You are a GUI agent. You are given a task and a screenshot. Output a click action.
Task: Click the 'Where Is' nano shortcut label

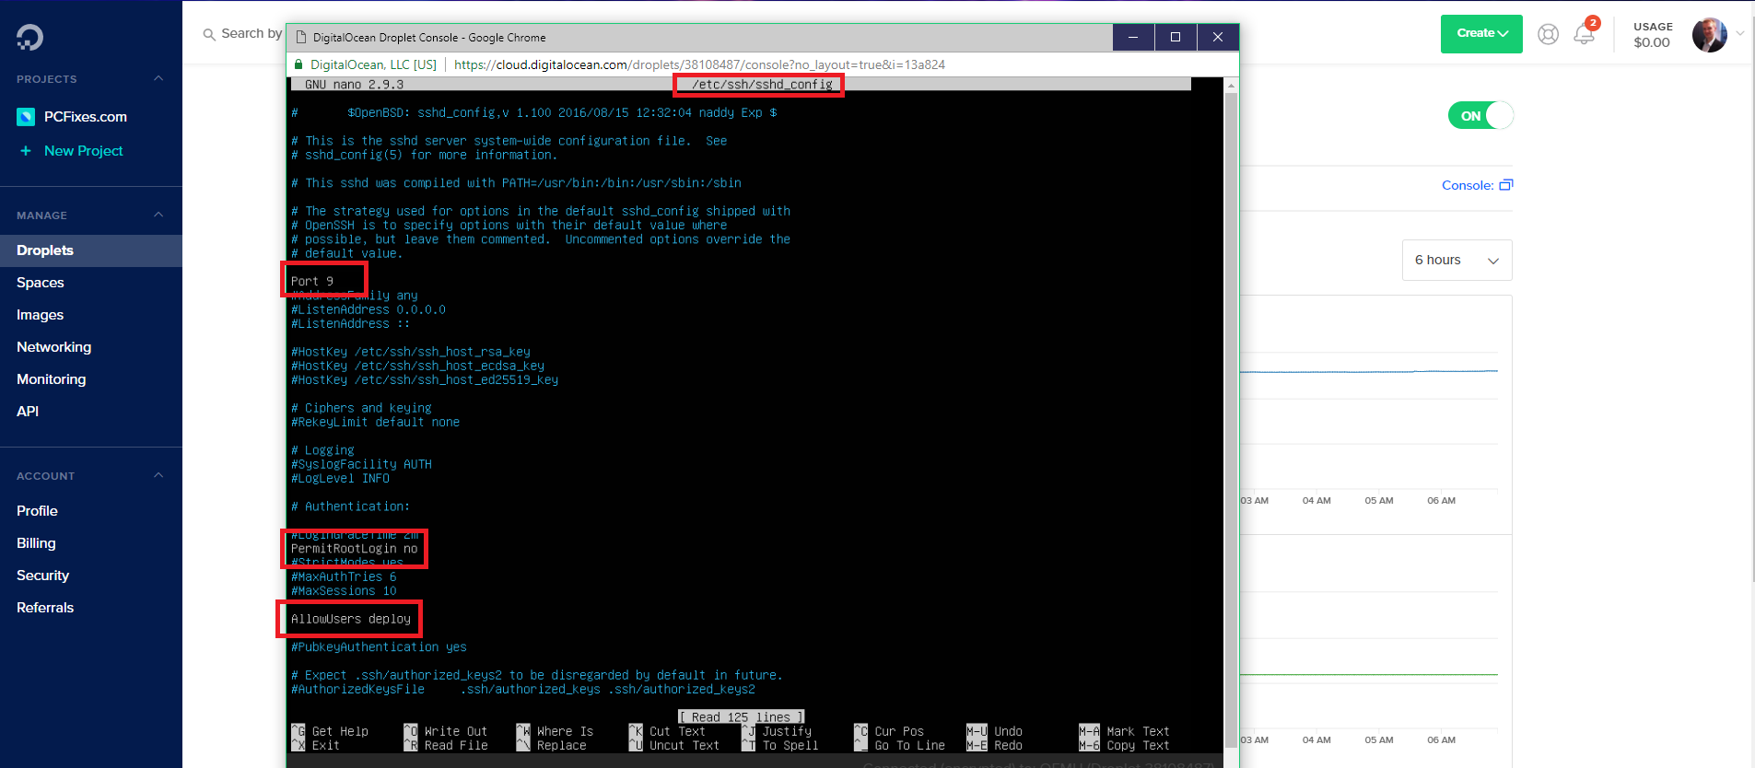(565, 732)
